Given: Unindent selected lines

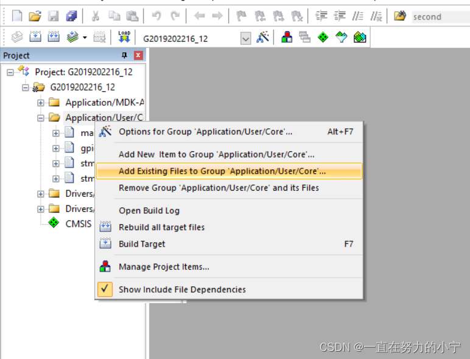Looking at the screenshot, I should click(340, 16).
